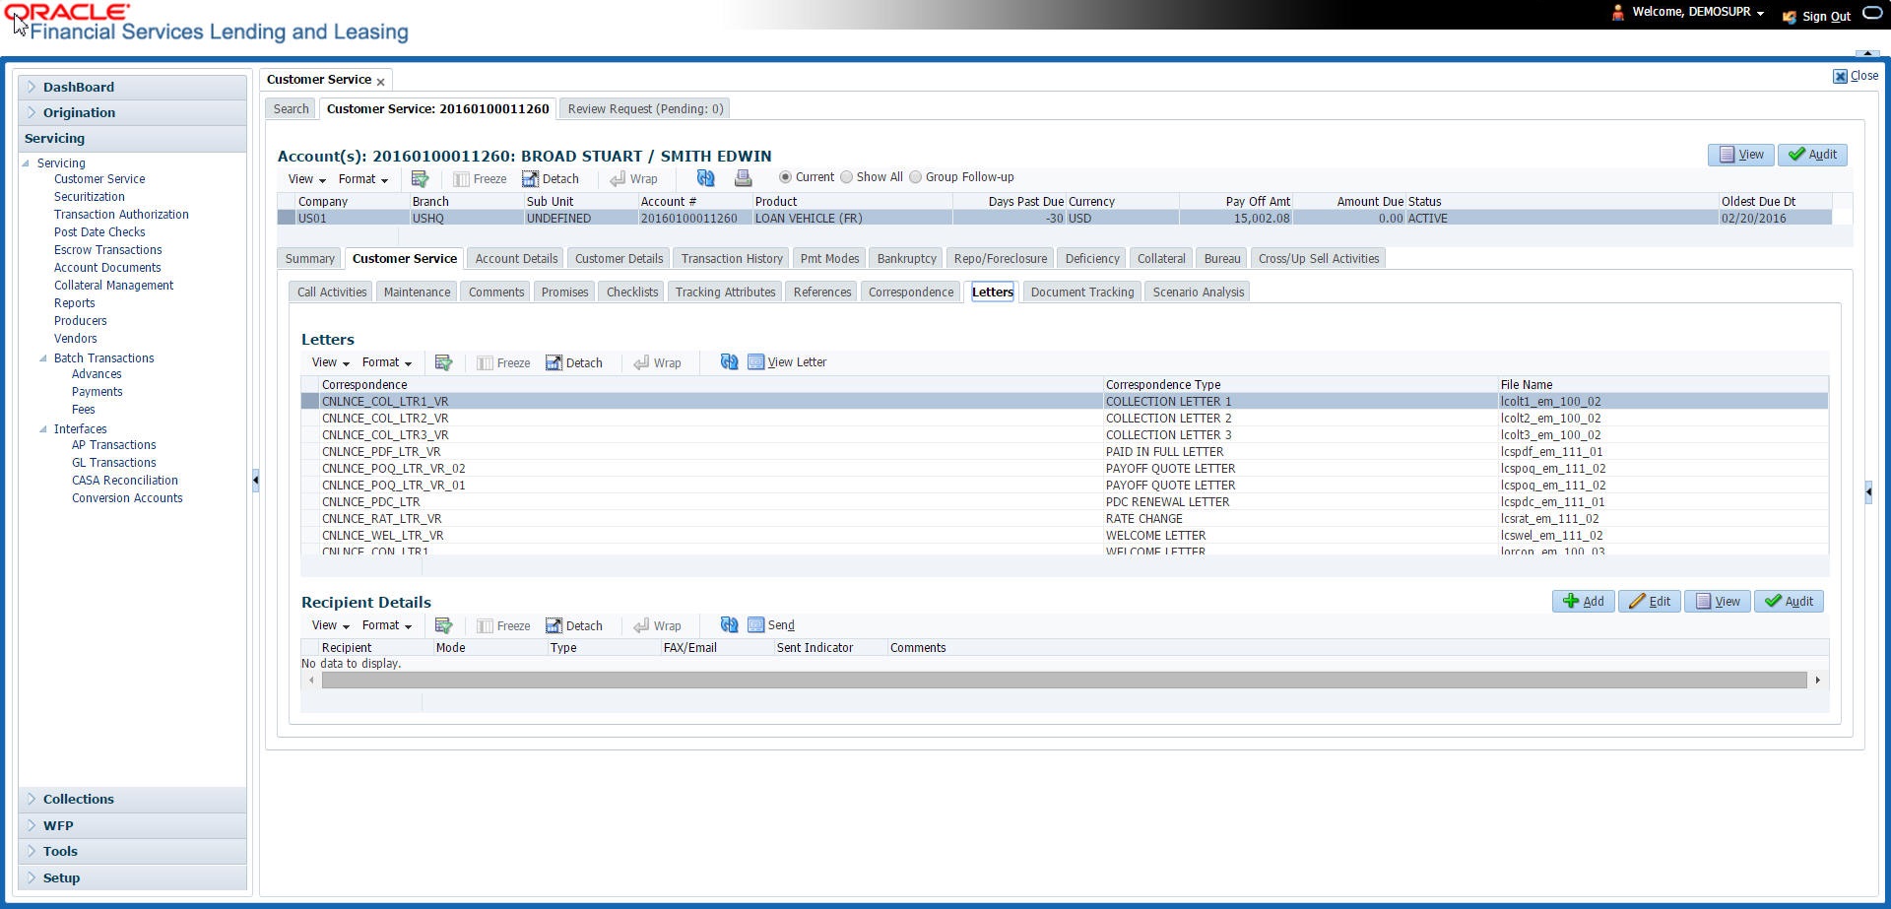Screen dimensions: 1891x909
Task: Expand the Origination section
Action: (32, 112)
